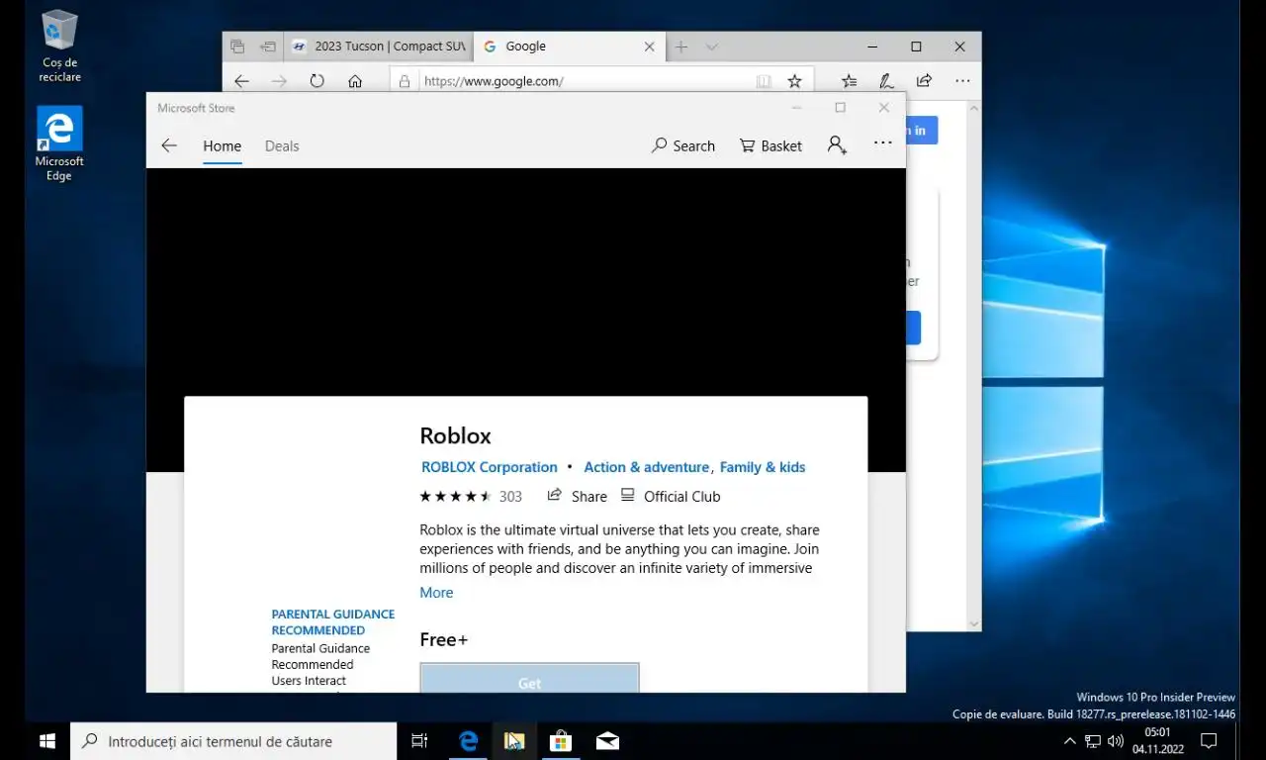This screenshot has height=760, width=1266.
Task: Click the Edge address bar URL
Action: coord(494,81)
